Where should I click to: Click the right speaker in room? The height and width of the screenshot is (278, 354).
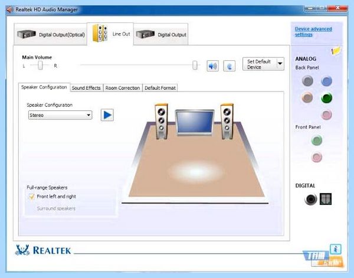pos(227,121)
